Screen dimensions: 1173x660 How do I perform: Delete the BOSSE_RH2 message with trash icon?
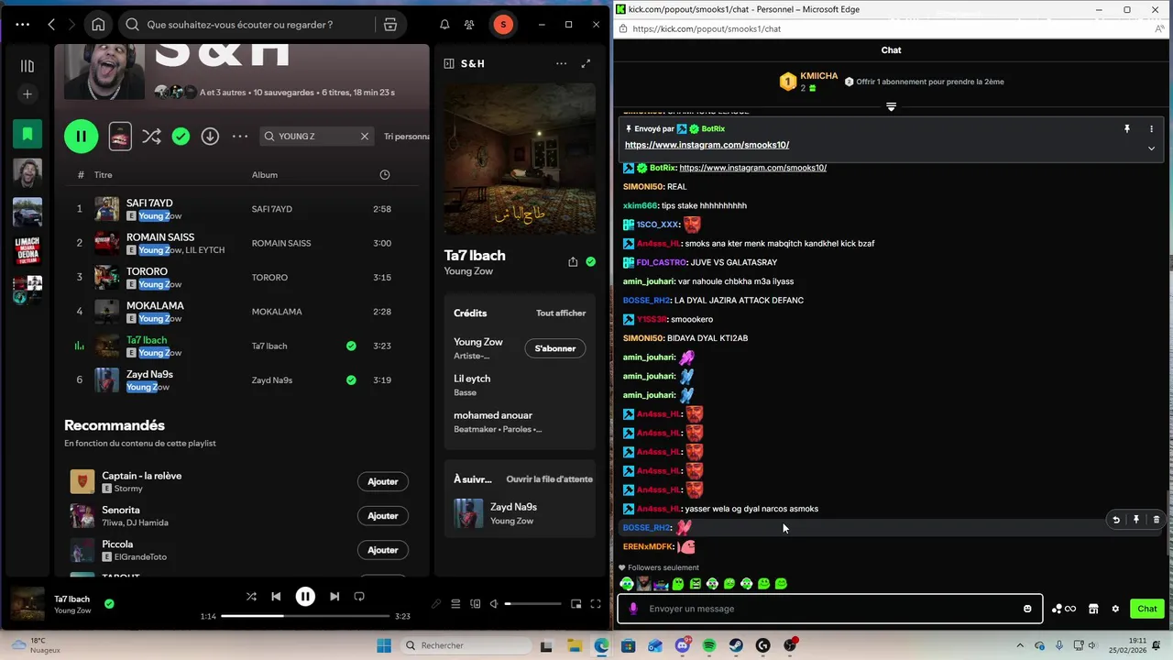point(1157,520)
